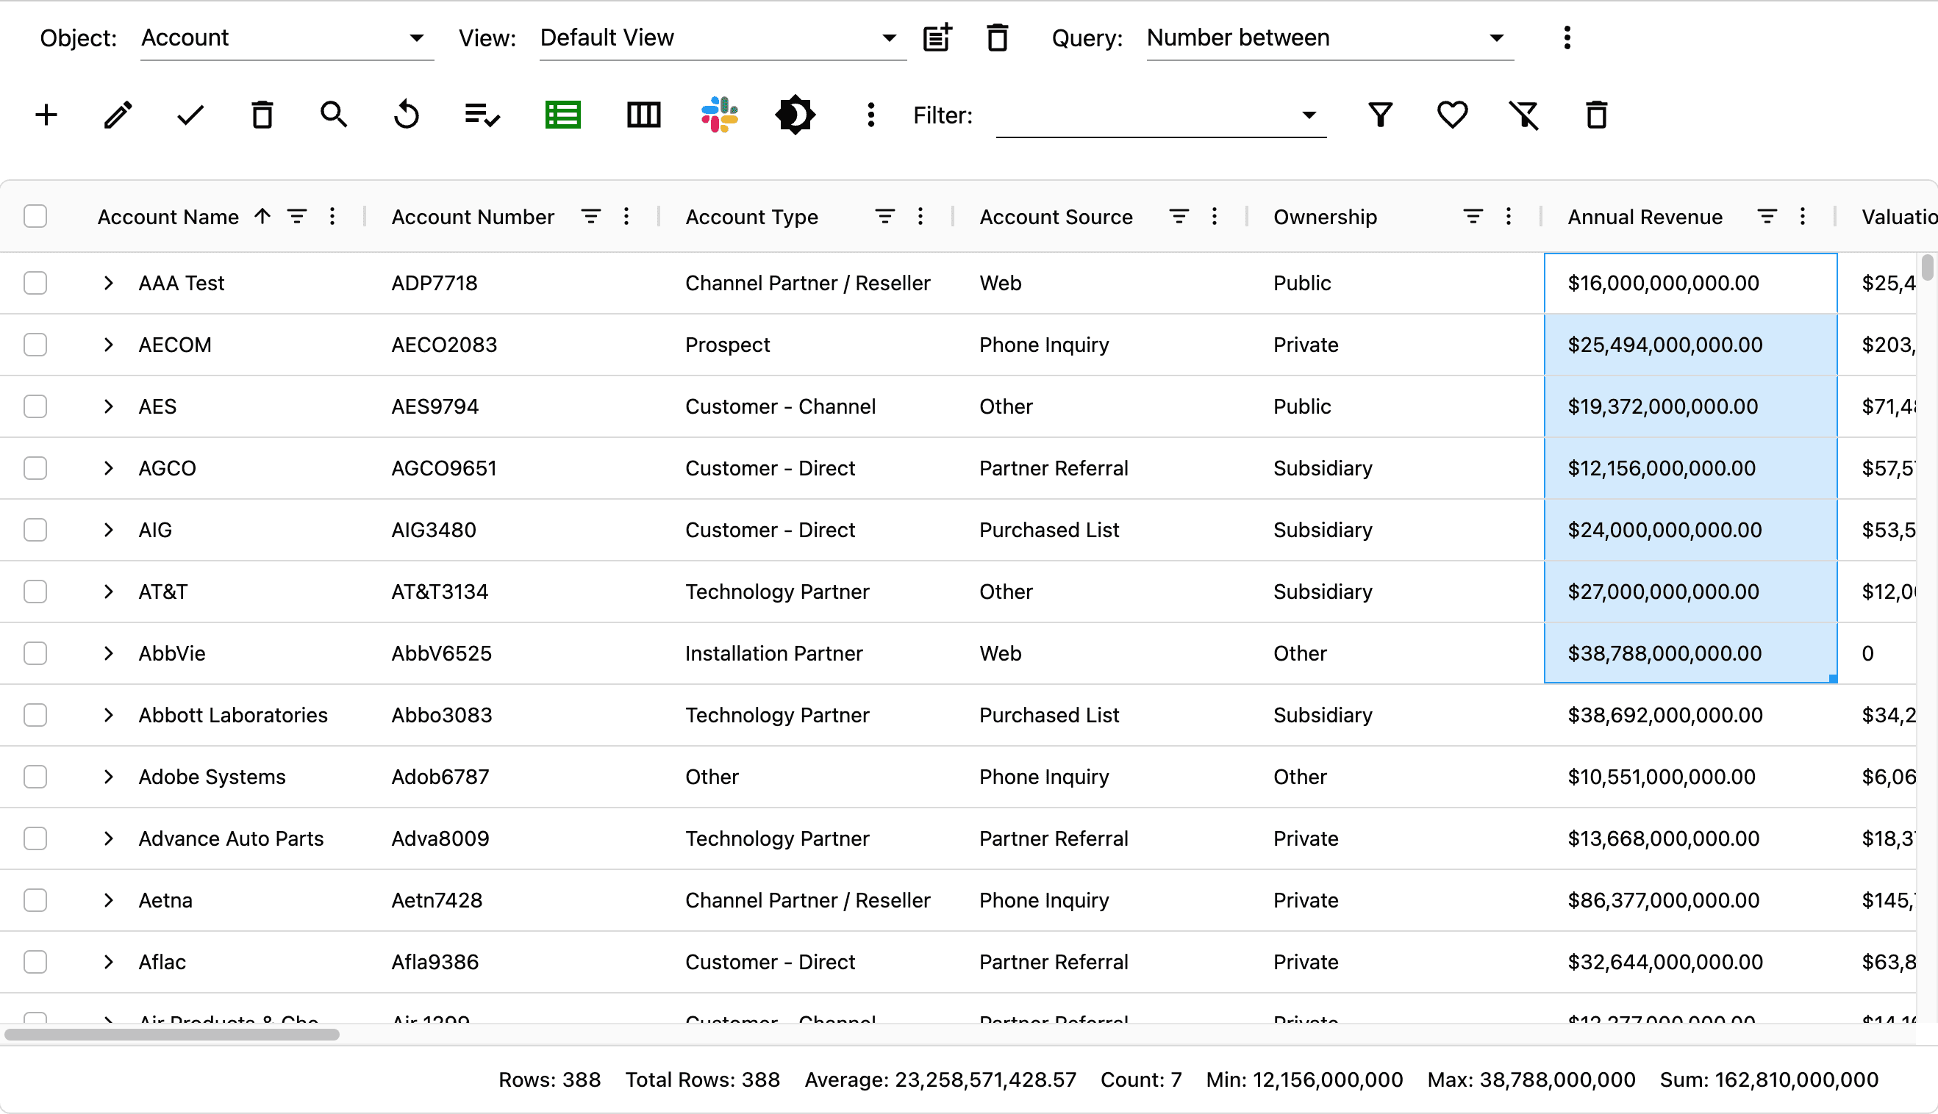
Task: Click the clear filter funnel icon
Action: pos(1523,115)
